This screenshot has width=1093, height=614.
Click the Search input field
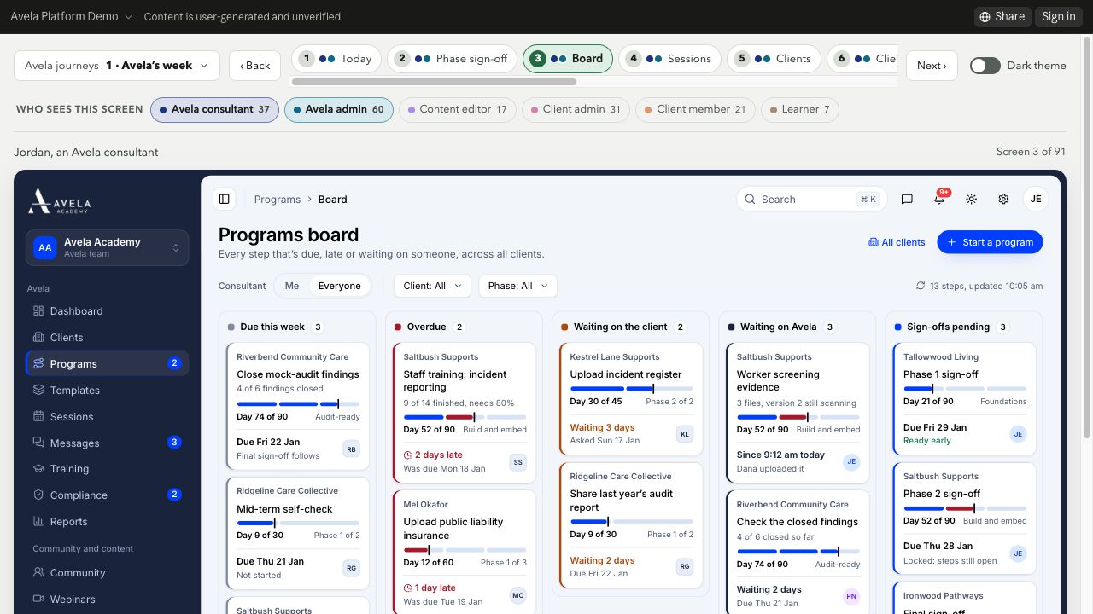click(x=812, y=199)
